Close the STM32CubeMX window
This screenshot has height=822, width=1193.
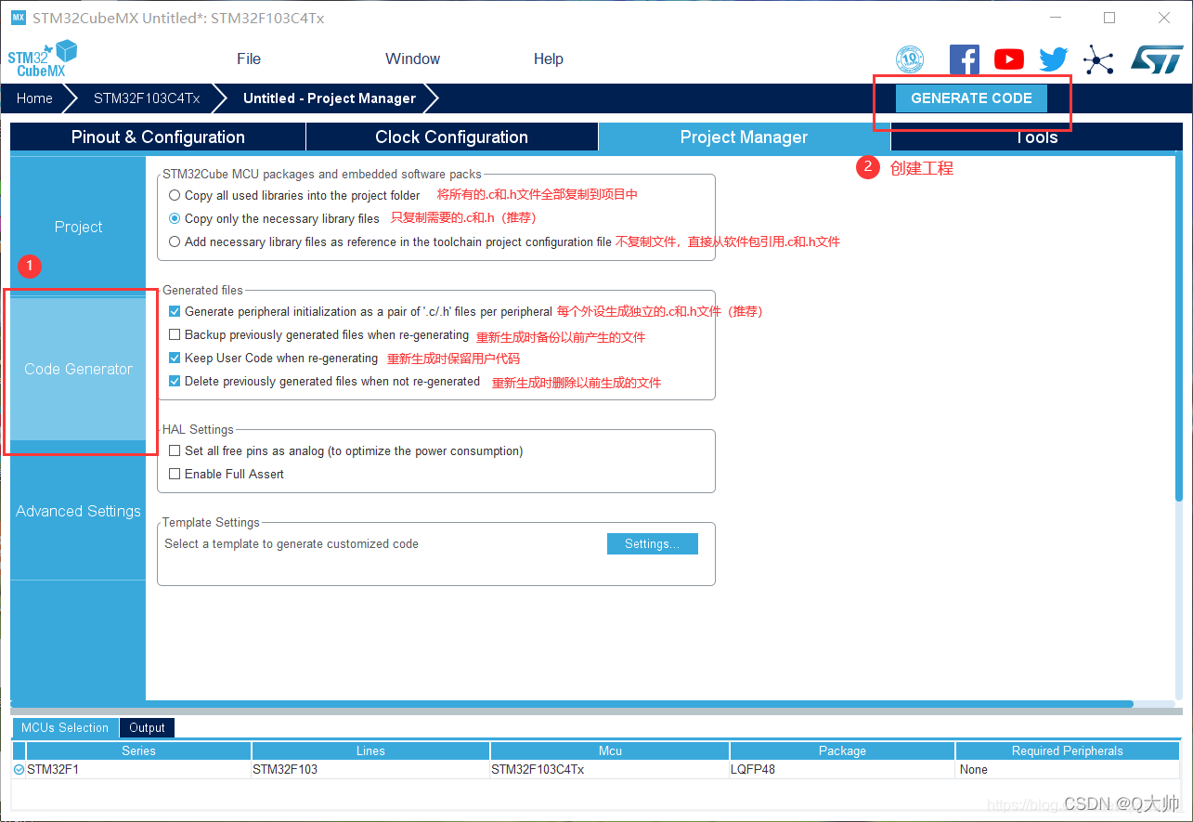point(1164,18)
